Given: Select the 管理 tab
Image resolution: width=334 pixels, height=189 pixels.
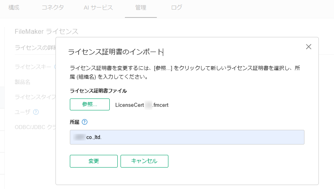Looking at the screenshot, I should pos(140,8).
